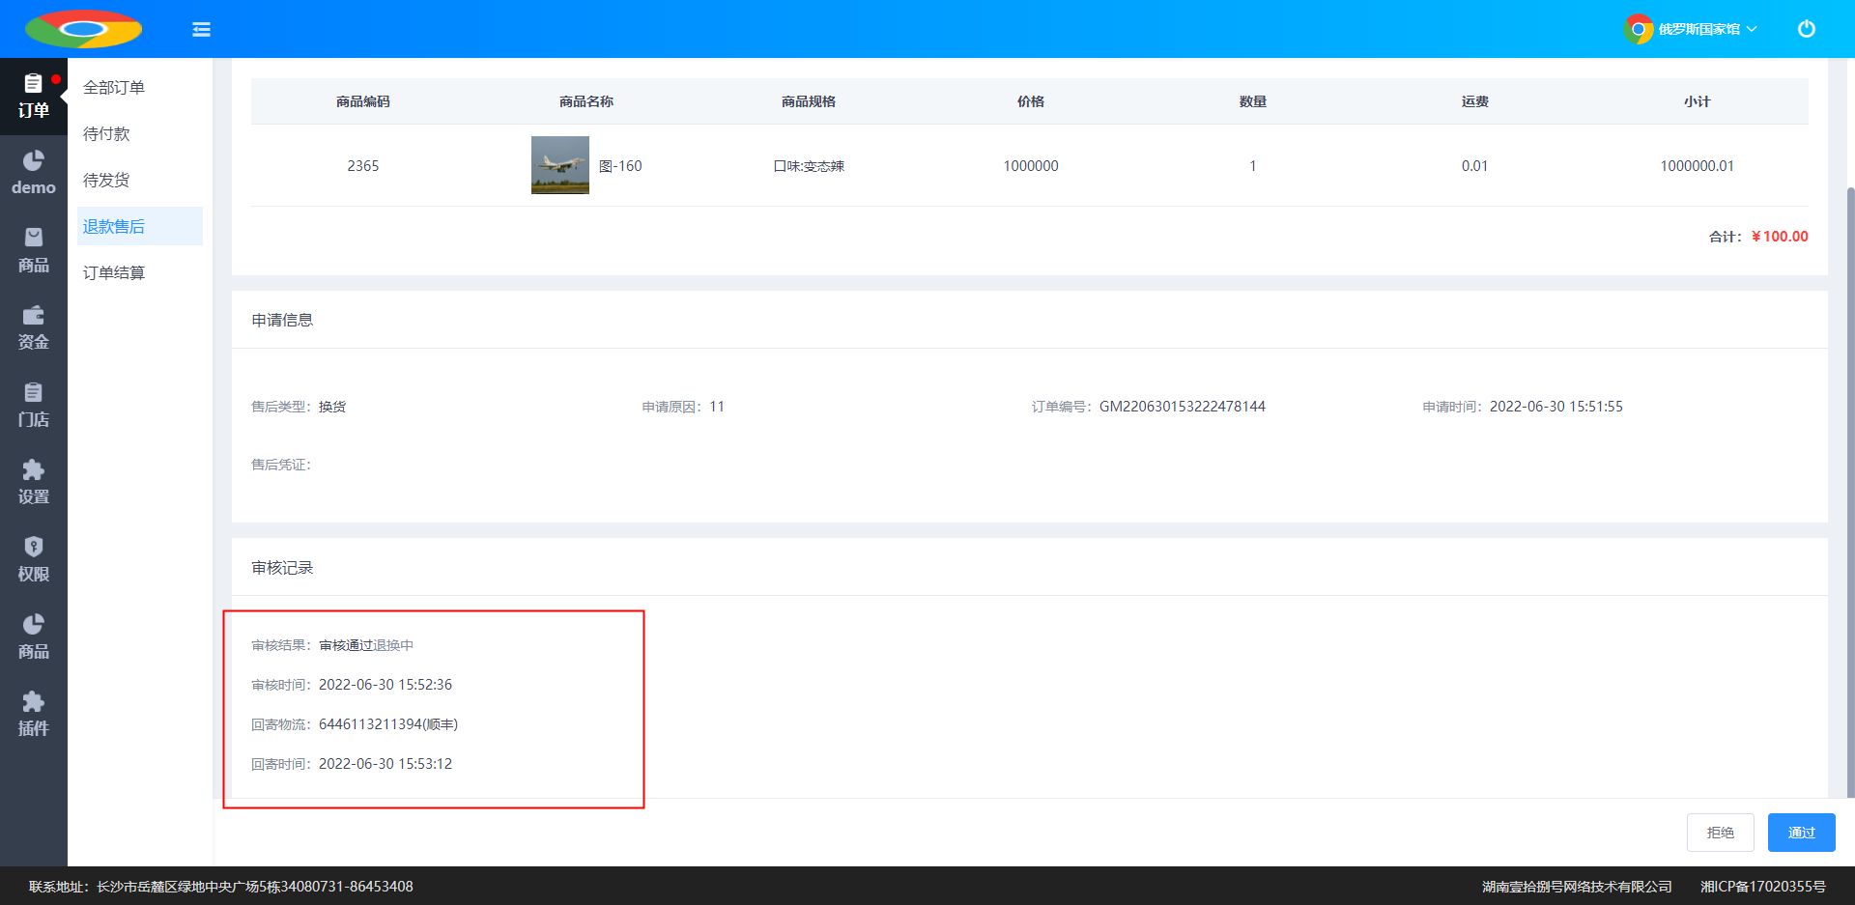Viewport: 1855px width, 905px height.
Task: Click the 商品规格 column header
Action: pyautogui.click(x=809, y=101)
